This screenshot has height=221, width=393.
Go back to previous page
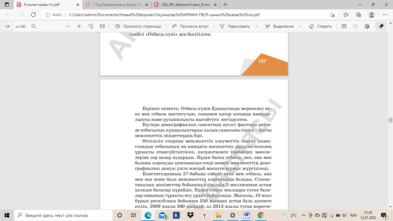(8, 15)
